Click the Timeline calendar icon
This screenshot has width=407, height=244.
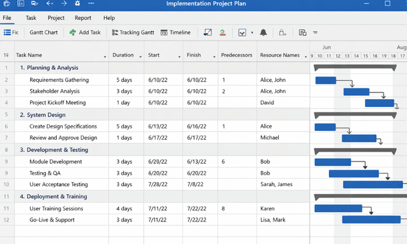tap(163, 33)
